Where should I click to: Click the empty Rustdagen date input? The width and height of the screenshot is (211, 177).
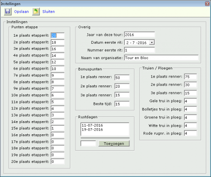point(88,143)
